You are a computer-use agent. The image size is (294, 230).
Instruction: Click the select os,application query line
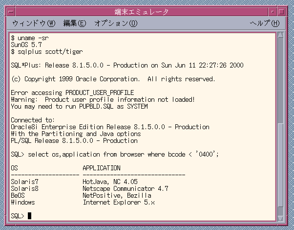pos(115,155)
